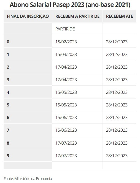The image size is (140, 183).
Task: Select the FINAL DA INSCRIÇÃO column header
Action: coord(28,16)
